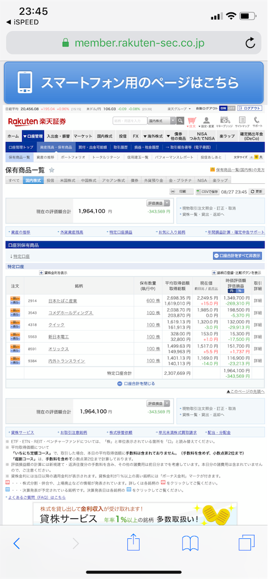This screenshot has width=268, height=579.
Task: Click buy/sell icon for 内外トランスライン
Action: 15,360
